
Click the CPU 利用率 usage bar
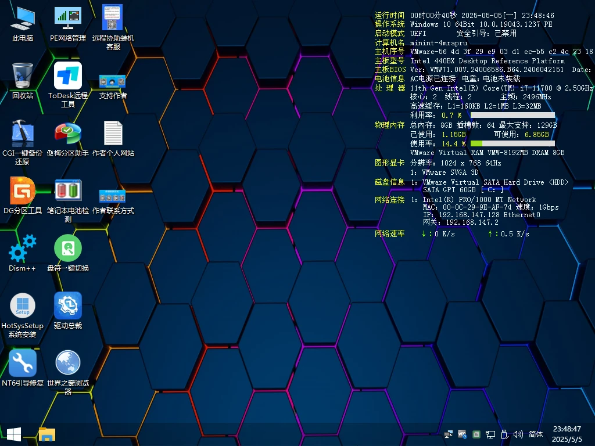[x=512, y=116]
